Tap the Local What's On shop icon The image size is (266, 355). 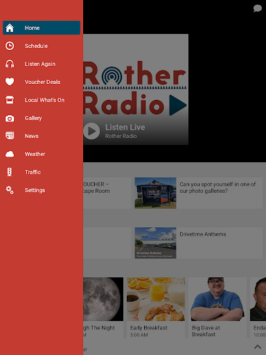(x=10, y=100)
